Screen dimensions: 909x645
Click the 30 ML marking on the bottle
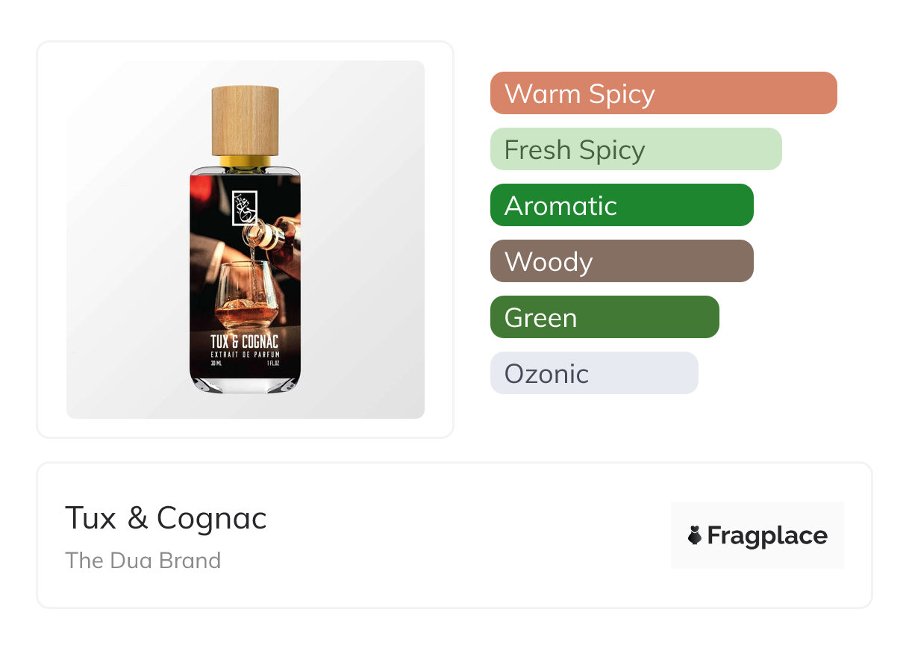217,364
